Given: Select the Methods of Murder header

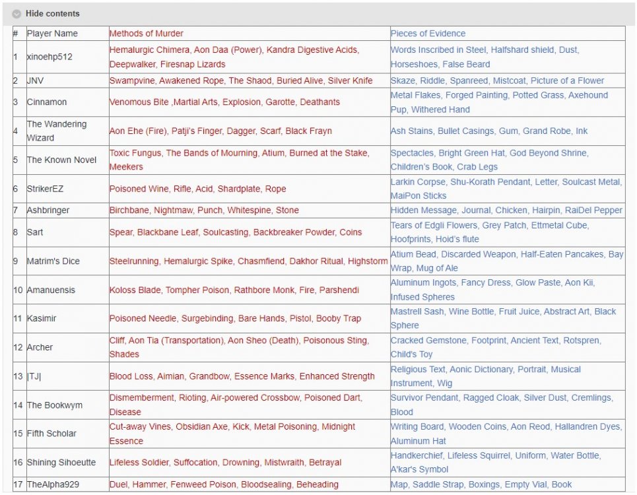Looking at the screenshot, I should 147,33.
